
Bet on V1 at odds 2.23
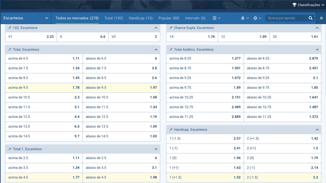(31, 37)
